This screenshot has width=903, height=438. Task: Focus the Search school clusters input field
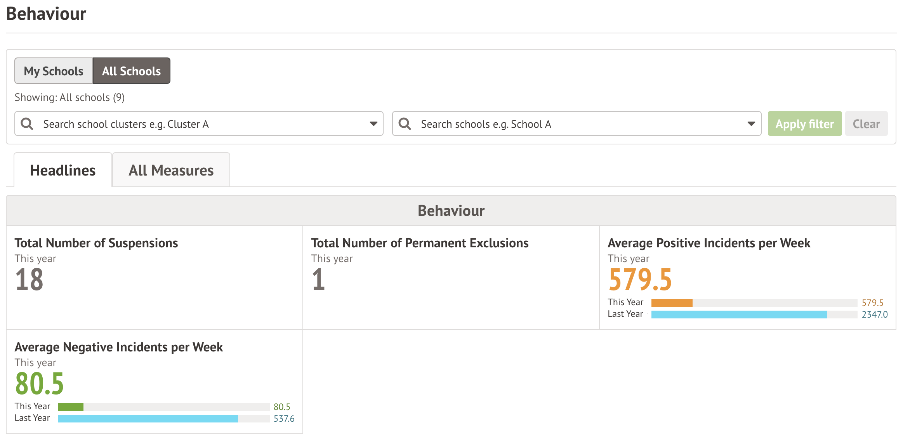coord(202,124)
